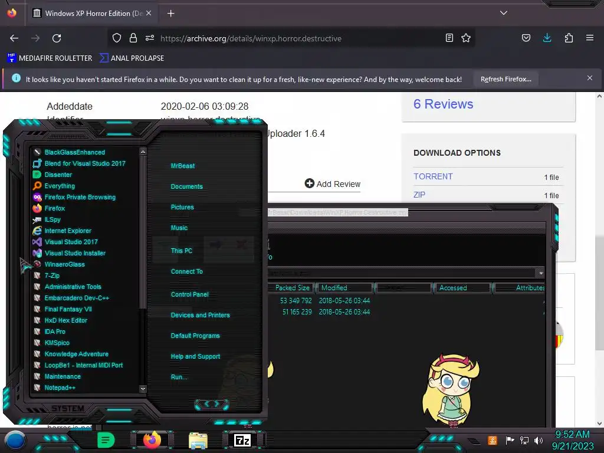Expand the KMSpico folder
This screenshot has width=604, height=453.
pos(51,343)
